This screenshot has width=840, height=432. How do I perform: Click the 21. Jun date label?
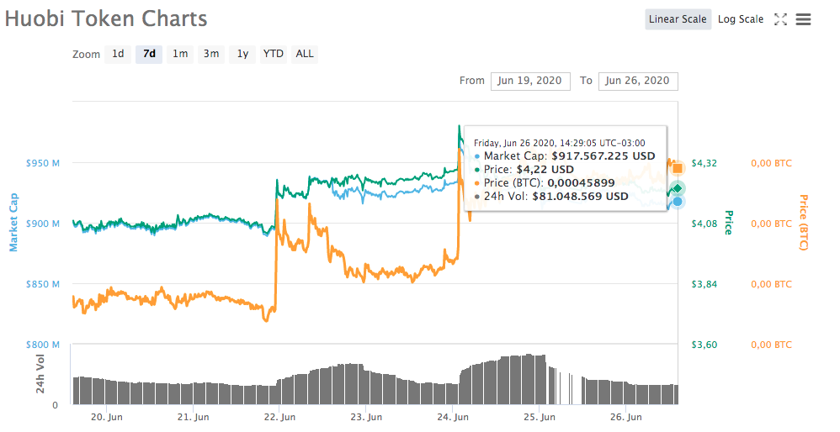pyautogui.click(x=193, y=417)
